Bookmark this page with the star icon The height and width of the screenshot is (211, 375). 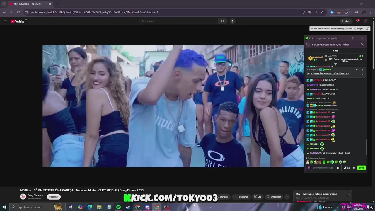click(322, 12)
